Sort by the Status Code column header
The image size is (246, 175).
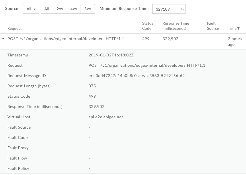click(x=147, y=26)
